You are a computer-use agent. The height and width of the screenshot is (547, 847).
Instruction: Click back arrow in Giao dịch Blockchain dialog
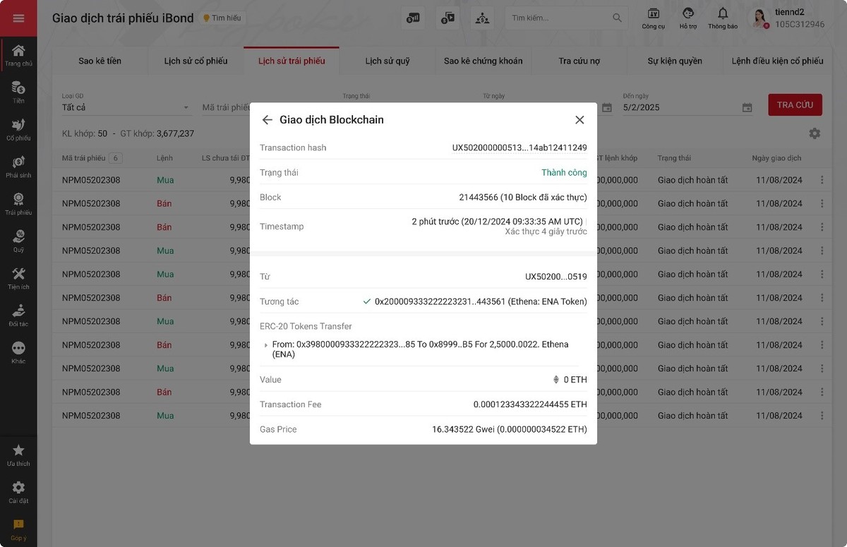268,119
